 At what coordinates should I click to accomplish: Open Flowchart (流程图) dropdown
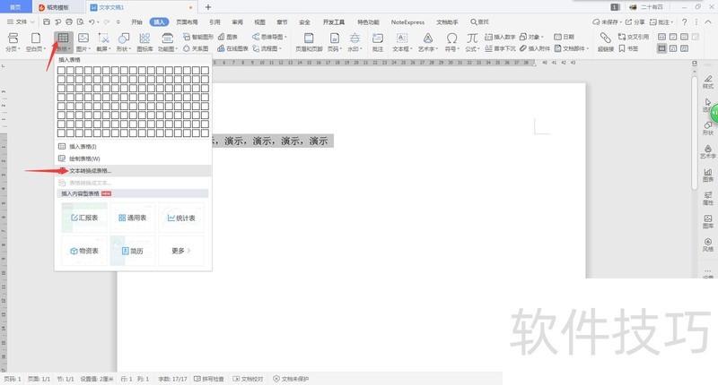[x=267, y=48]
